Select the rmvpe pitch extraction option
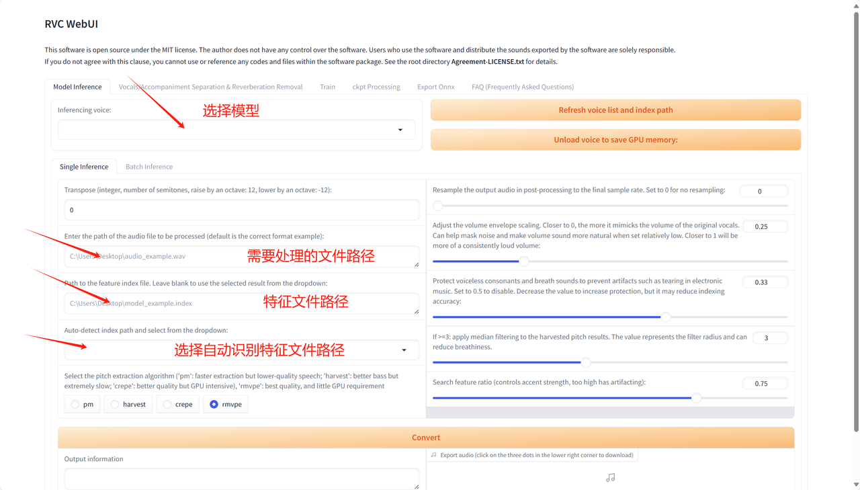 (x=214, y=405)
